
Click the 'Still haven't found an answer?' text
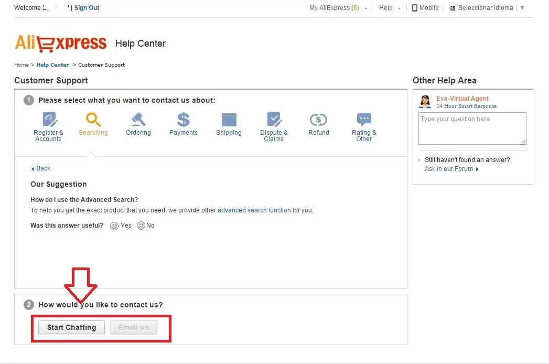(x=467, y=160)
